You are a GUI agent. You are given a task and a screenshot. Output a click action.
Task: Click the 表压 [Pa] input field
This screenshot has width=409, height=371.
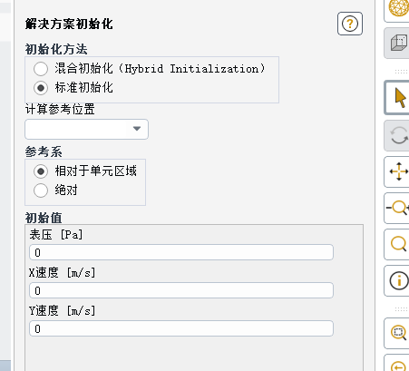click(181, 252)
